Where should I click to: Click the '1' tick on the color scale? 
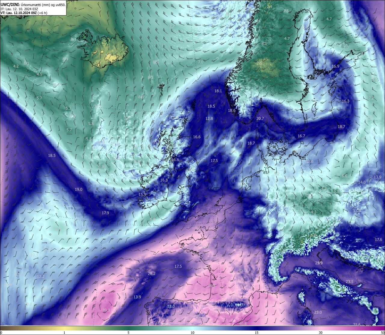[x=64, y=333]
